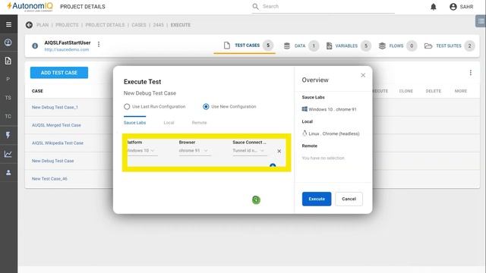
Task: Open New Debug Test Case_1
Action: click(55, 108)
